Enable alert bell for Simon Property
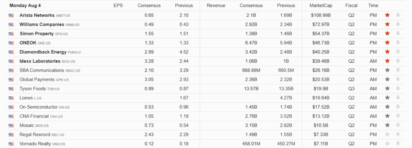412x148 pixels. (398, 34)
